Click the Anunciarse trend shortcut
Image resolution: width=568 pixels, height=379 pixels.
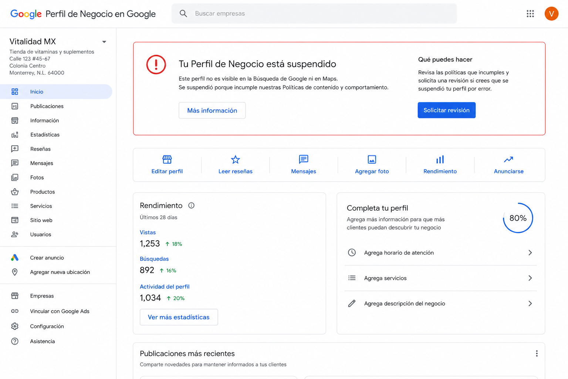coord(508,165)
